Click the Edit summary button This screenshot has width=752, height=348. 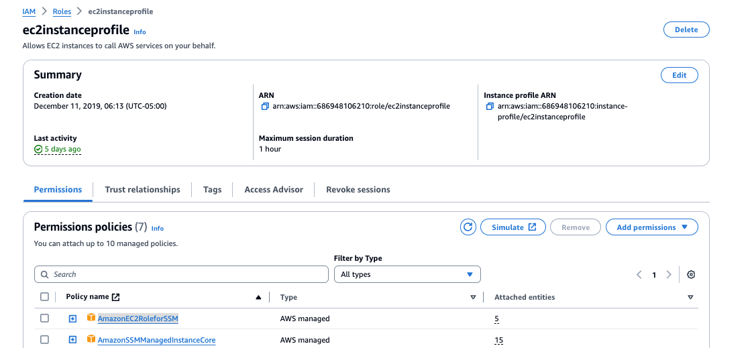679,75
